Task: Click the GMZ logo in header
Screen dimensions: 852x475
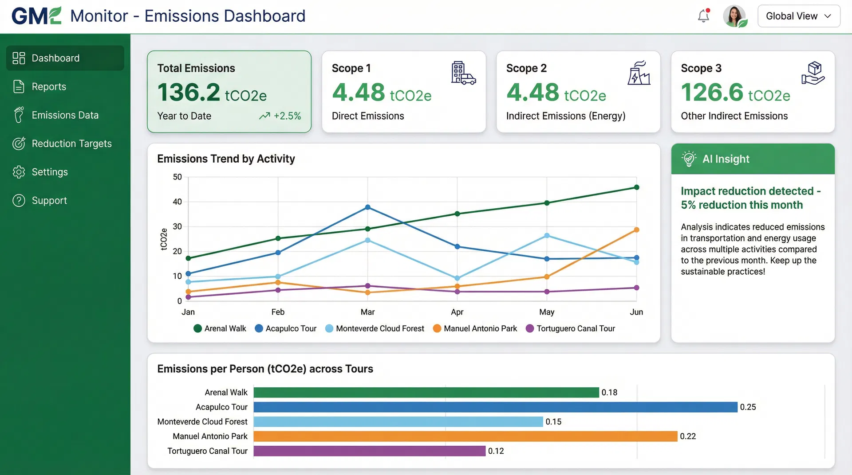Action: coord(36,16)
